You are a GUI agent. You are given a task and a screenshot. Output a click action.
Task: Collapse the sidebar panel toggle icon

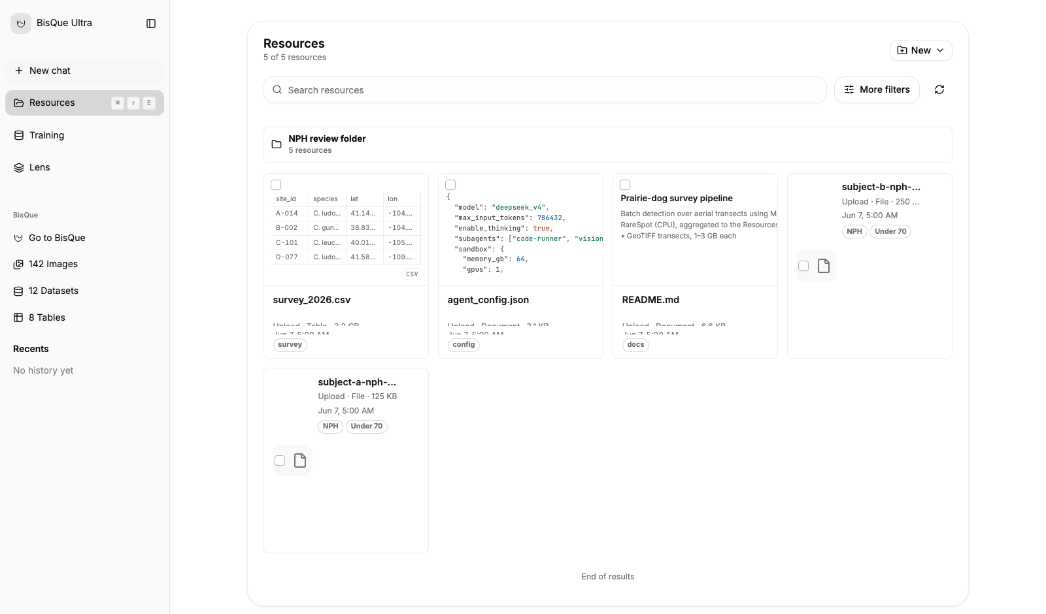151,24
